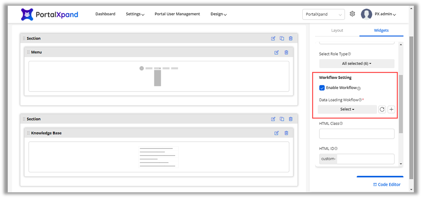This screenshot has height=198, width=422.
Task: Expand the Select Role Type dropdown
Action: click(x=356, y=64)
